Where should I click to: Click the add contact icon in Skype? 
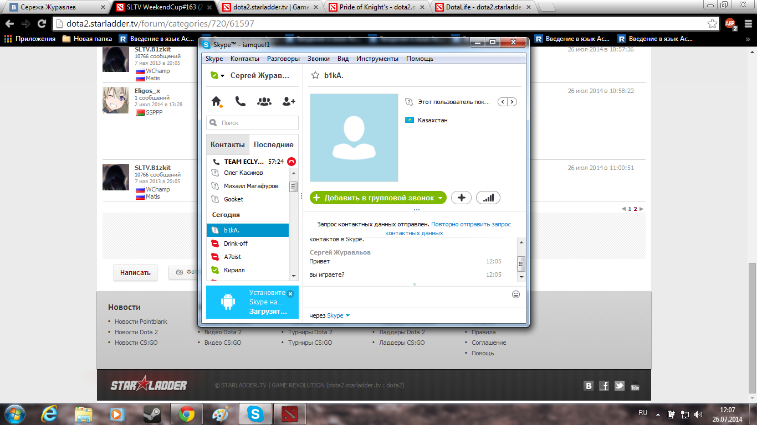(x=289, y=101)
